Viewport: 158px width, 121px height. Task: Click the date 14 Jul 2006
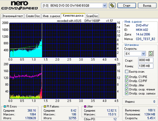[143, 34]
